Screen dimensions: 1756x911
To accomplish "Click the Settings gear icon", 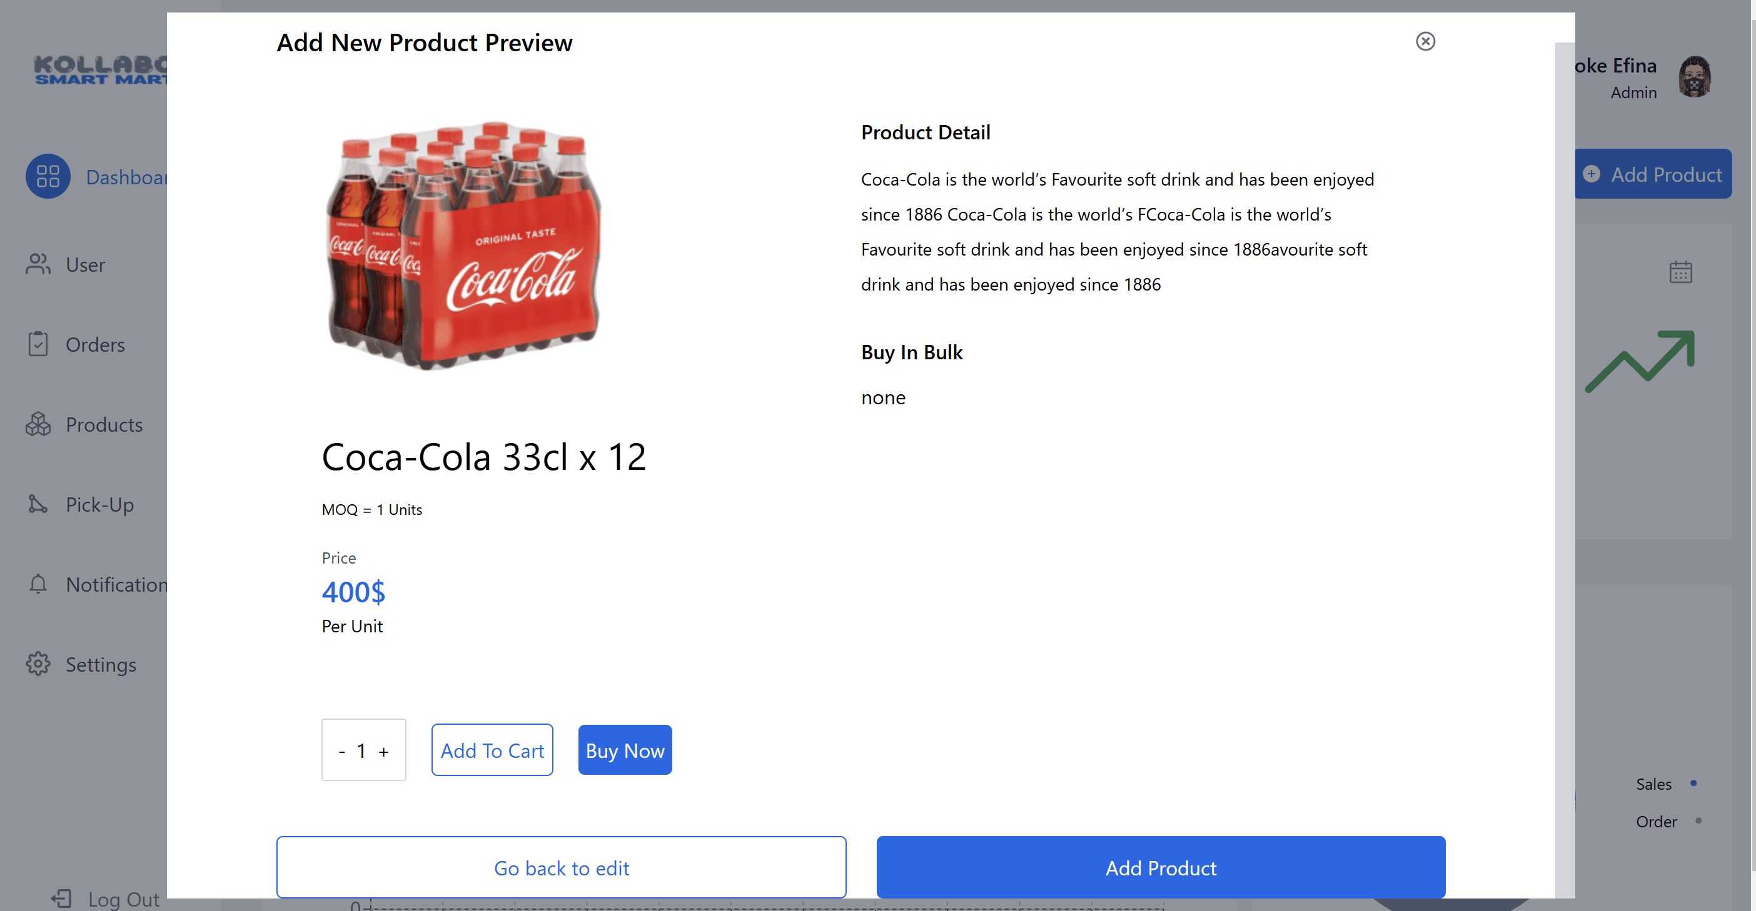I will 38,664.
